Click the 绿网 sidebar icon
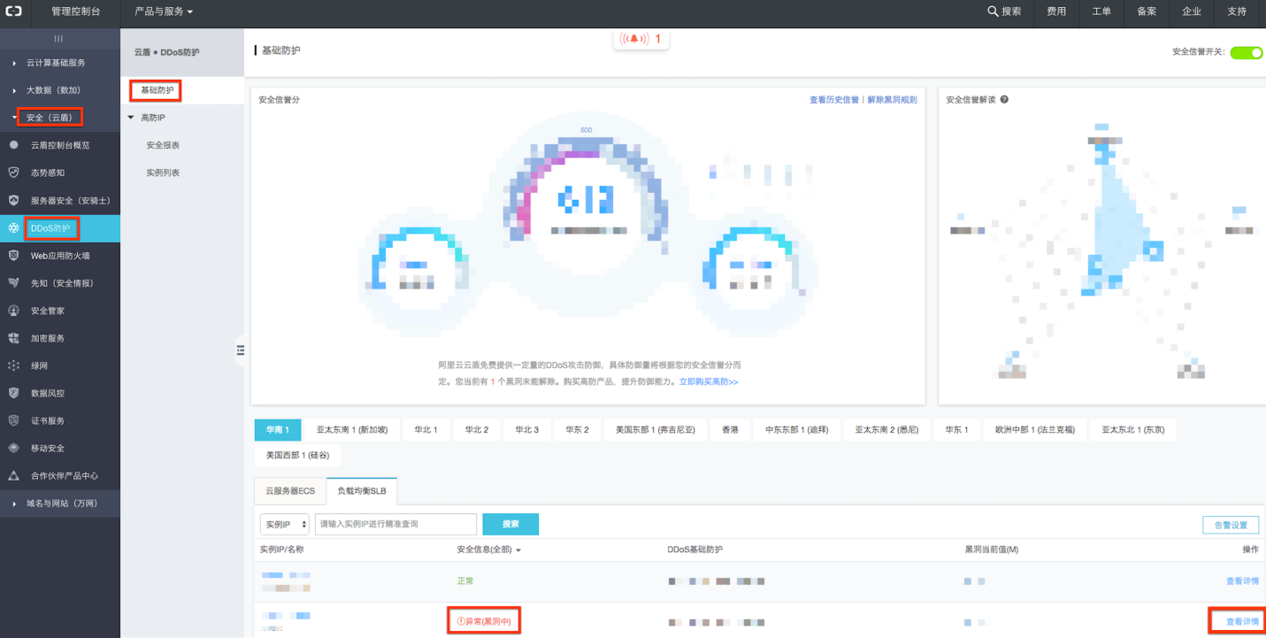The image size is (1266, 638). 13,365
